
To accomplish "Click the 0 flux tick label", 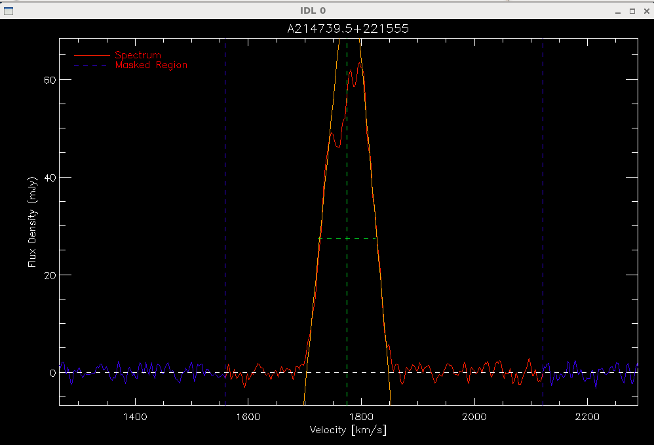I will click(x=52, y=373).
